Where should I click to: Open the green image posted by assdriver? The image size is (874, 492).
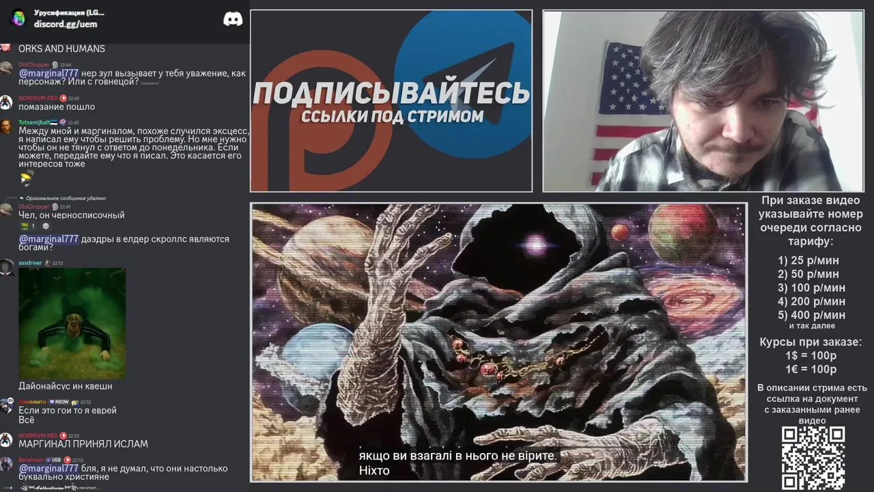coord(72,323)
